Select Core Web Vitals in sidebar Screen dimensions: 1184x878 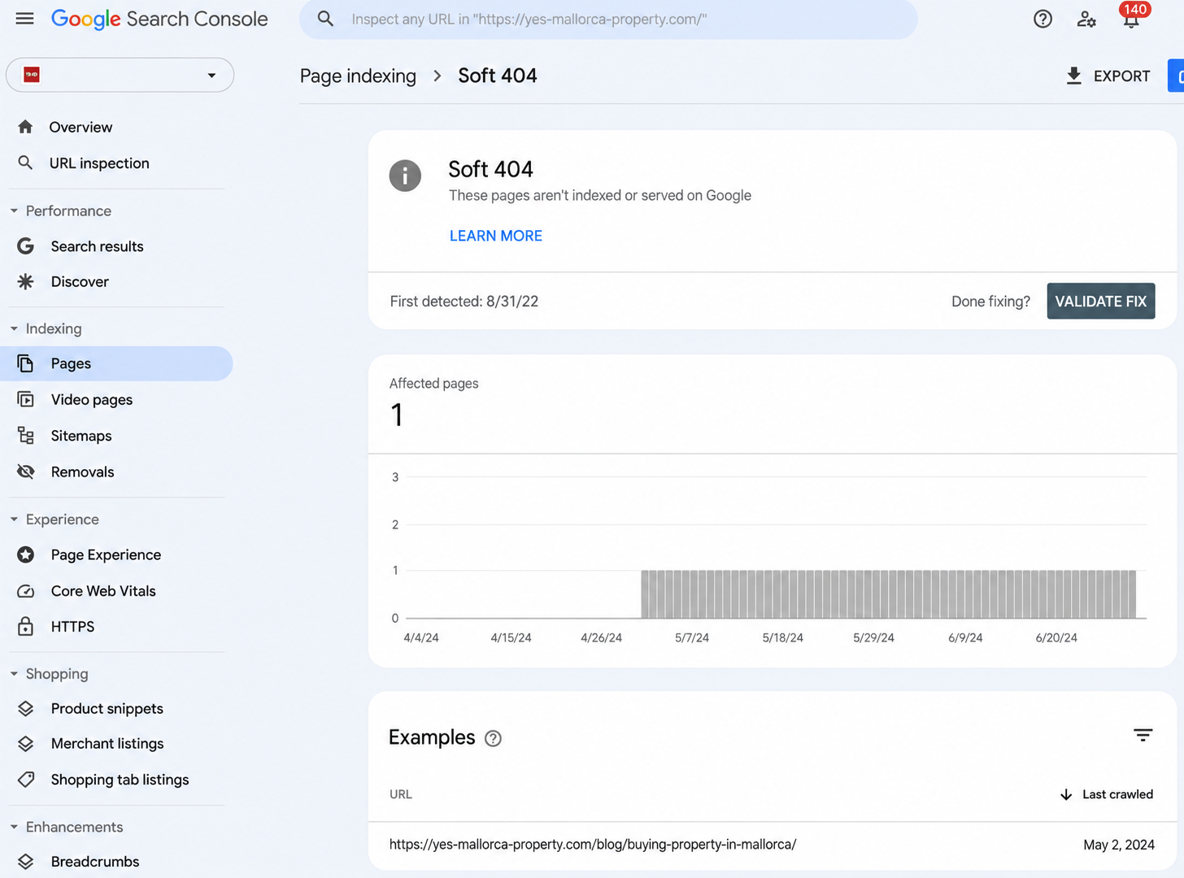point(103,591)
